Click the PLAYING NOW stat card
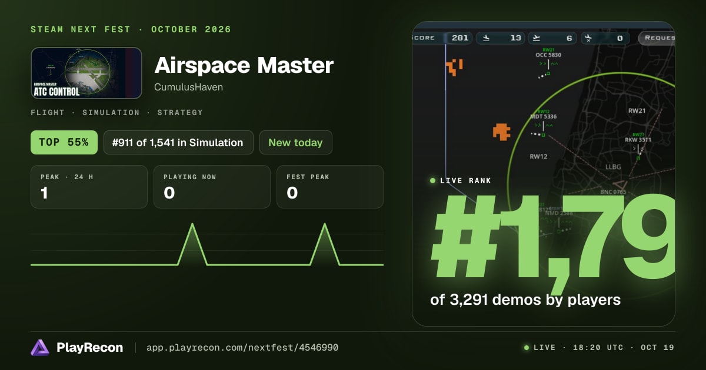 212,187
